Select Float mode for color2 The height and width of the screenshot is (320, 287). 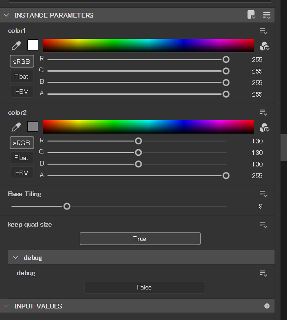[22, 158]
